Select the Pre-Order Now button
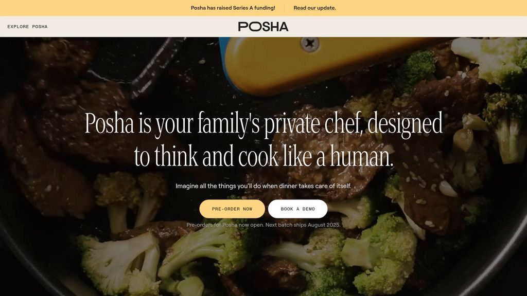Viewport: 527px width, 296px height. click(x=232, y=209)
